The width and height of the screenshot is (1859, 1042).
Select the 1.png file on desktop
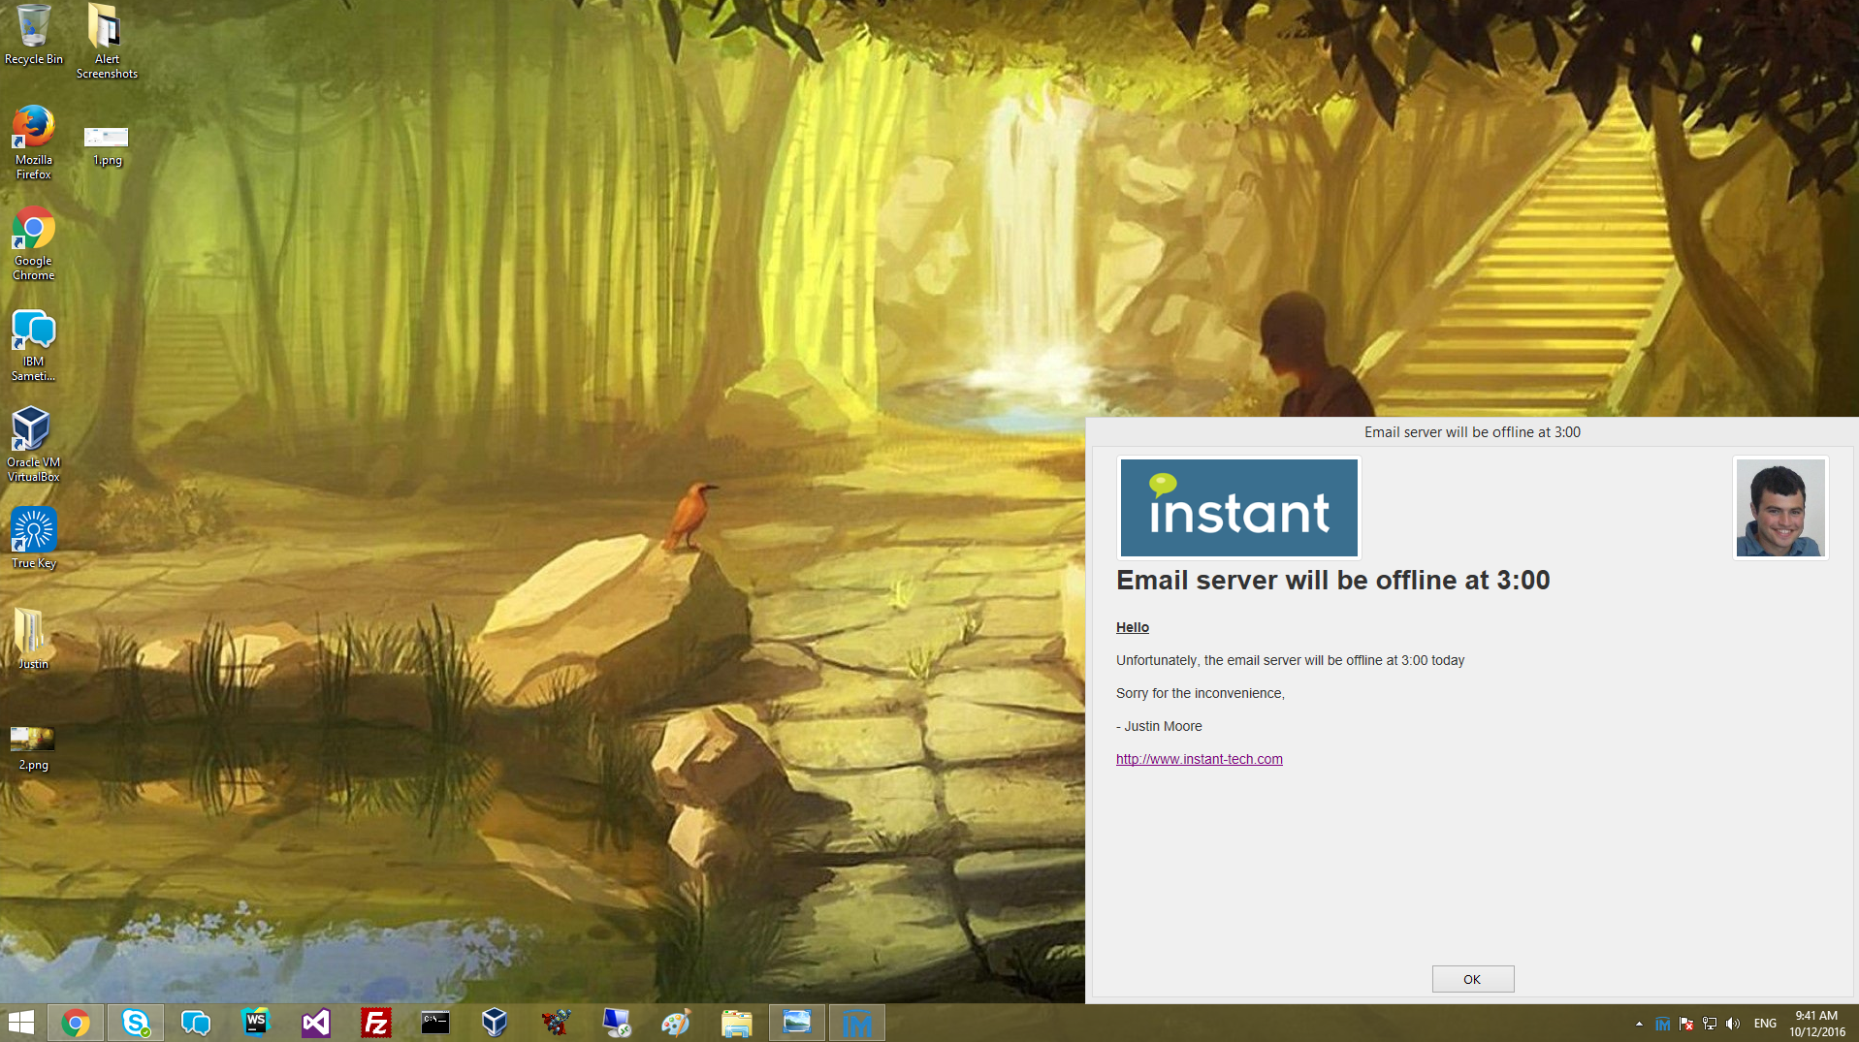[x=107, y=145]
